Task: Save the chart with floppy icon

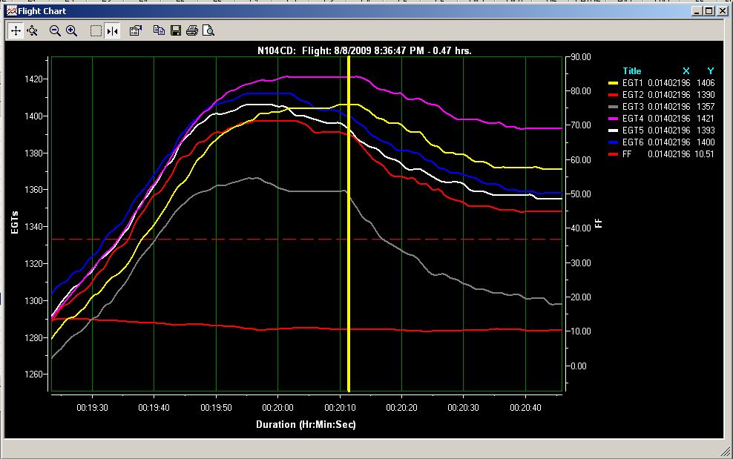Action: 176,31
